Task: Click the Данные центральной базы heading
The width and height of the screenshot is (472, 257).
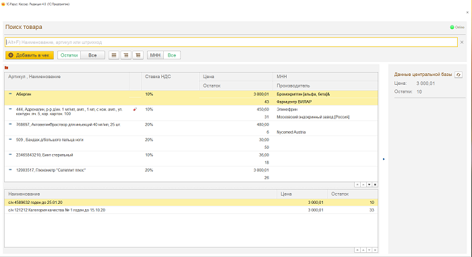Action: click(423, 75)
